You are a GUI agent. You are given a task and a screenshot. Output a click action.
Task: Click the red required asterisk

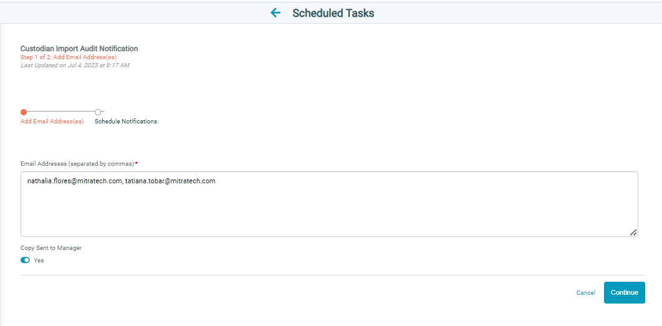coord(137,163)
